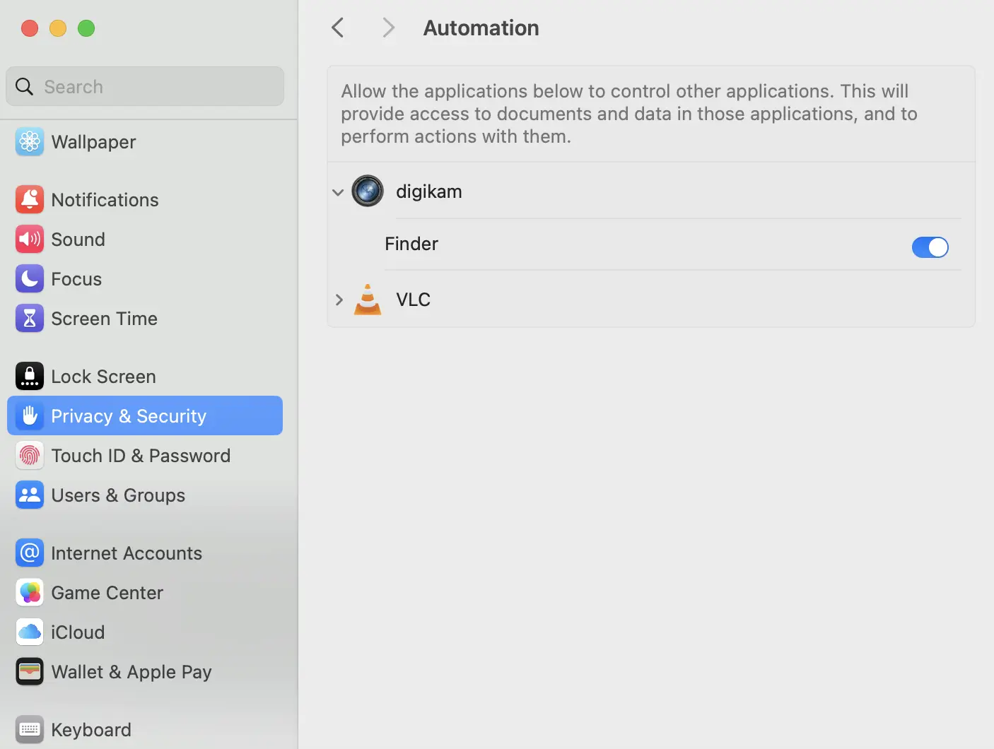This screenshot has width=994, height=749.
Task: Open Touch ID fingerprint icon
Action: [30, 456]
